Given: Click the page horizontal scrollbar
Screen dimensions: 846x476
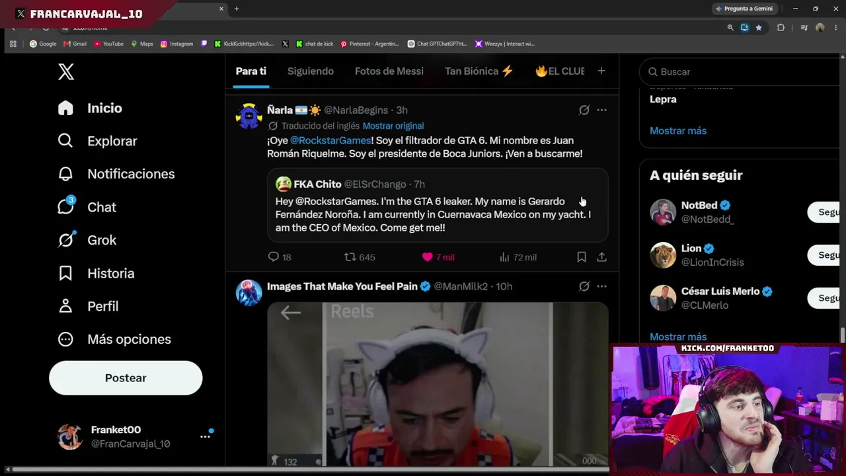Looking at the screenshot, I should [x=311, y=470].
